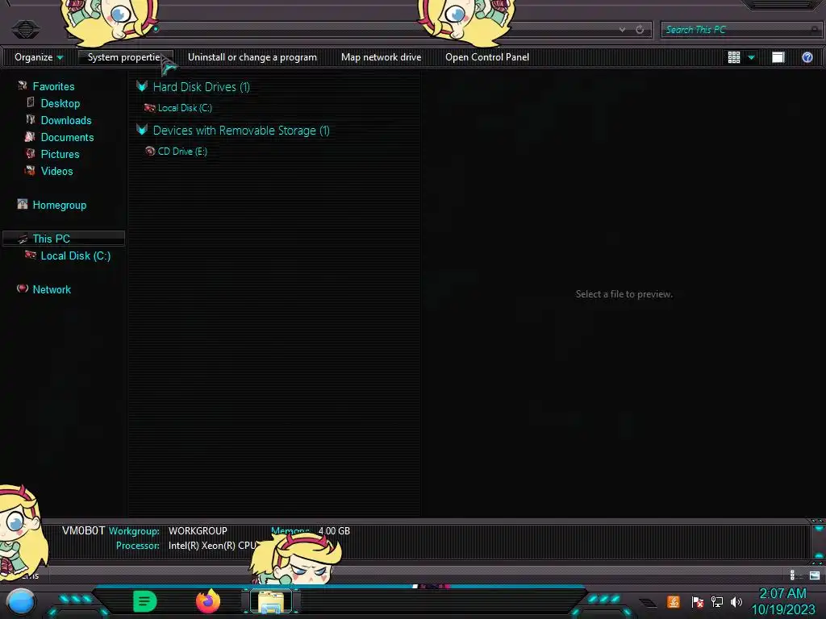Select CD Drive (E:) in the file list

[x=182, y=151]
